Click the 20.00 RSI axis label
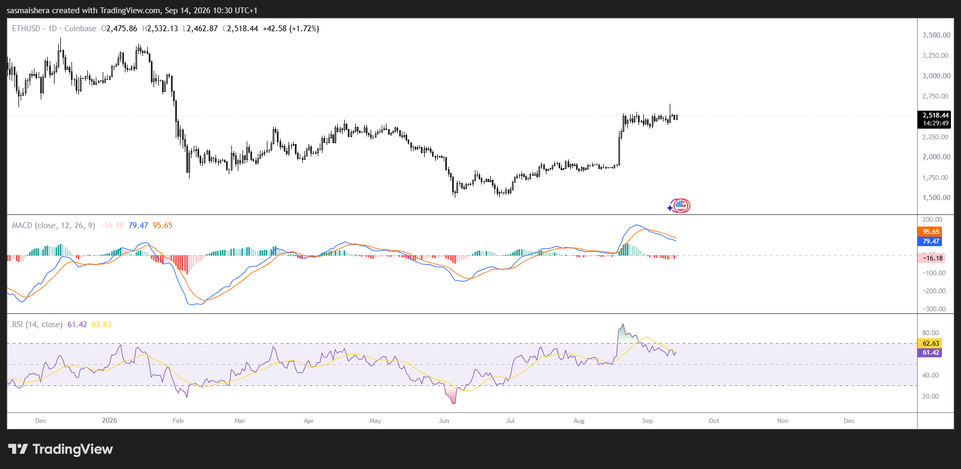Screen dimensions: 961x469 930,396
